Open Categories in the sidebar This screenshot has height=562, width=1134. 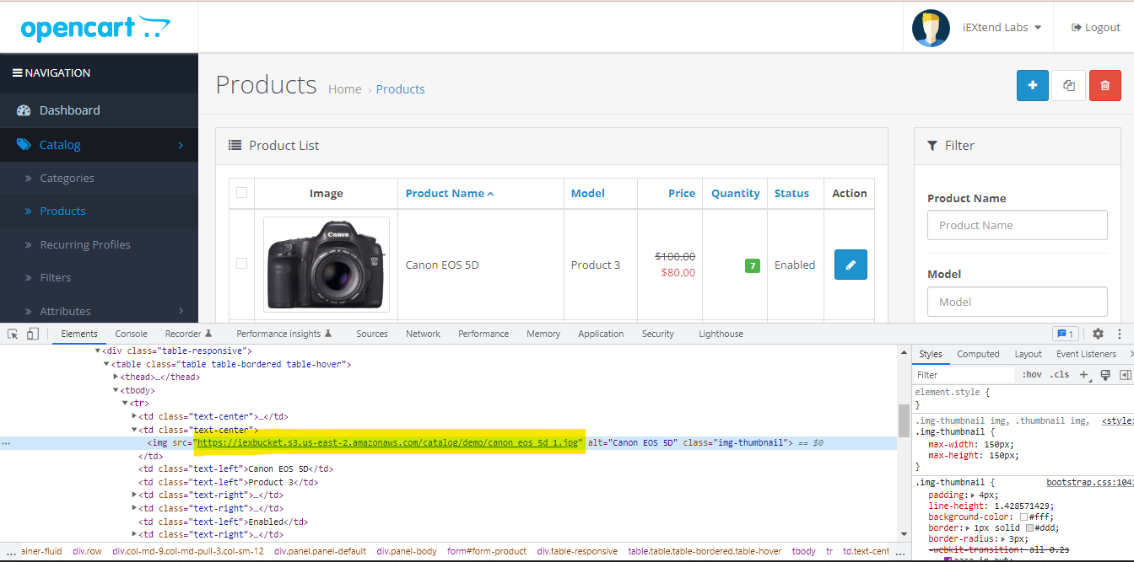click(x=67, y=179)
